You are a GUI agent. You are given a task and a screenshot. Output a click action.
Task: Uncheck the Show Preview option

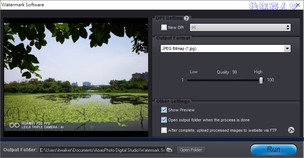[x=164, y=110]
